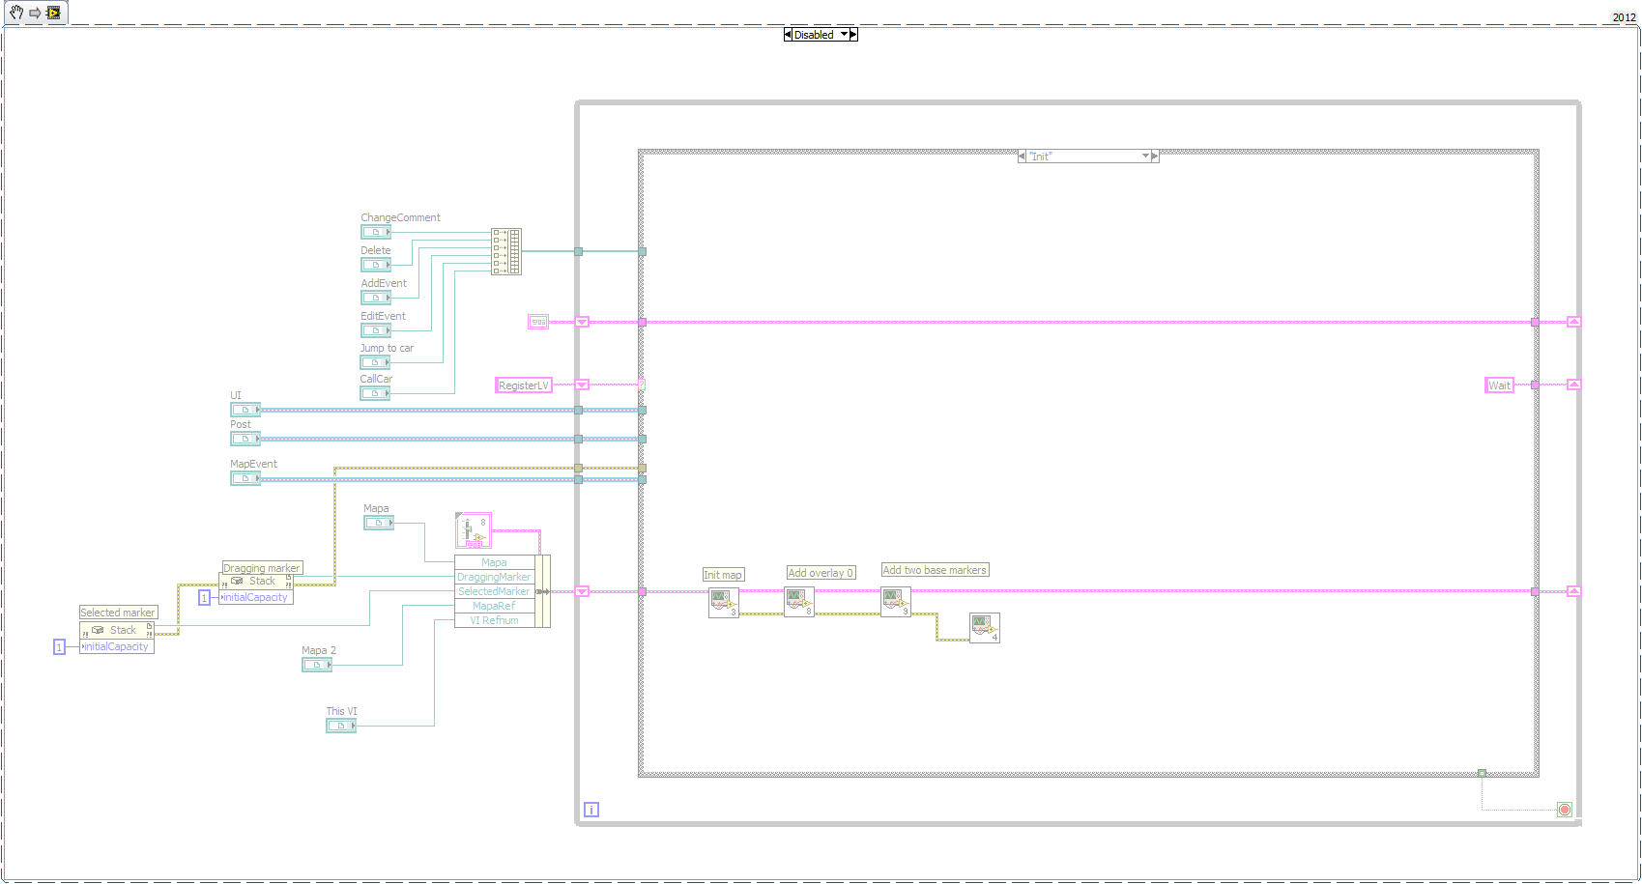The height and width of the screenshot is (884, 1642).
Task: Click top left shift register on loop
Action: [x=582, y=322]
